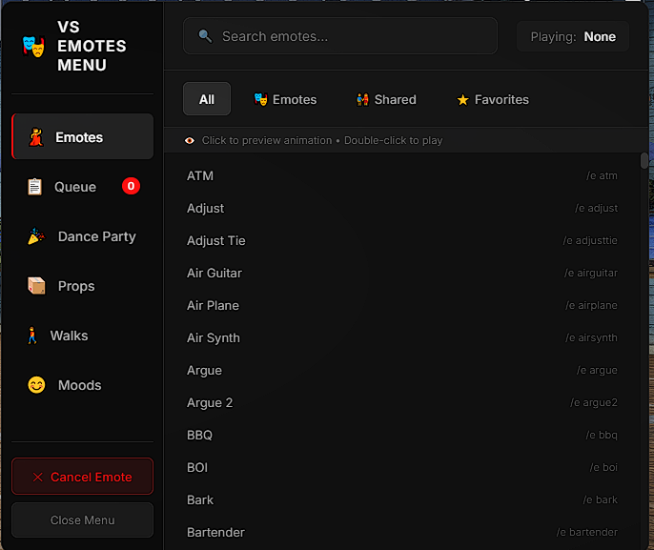Click the dancer icon beside Emotes
The image size is (654, 550).
click(x=36, y=136)
